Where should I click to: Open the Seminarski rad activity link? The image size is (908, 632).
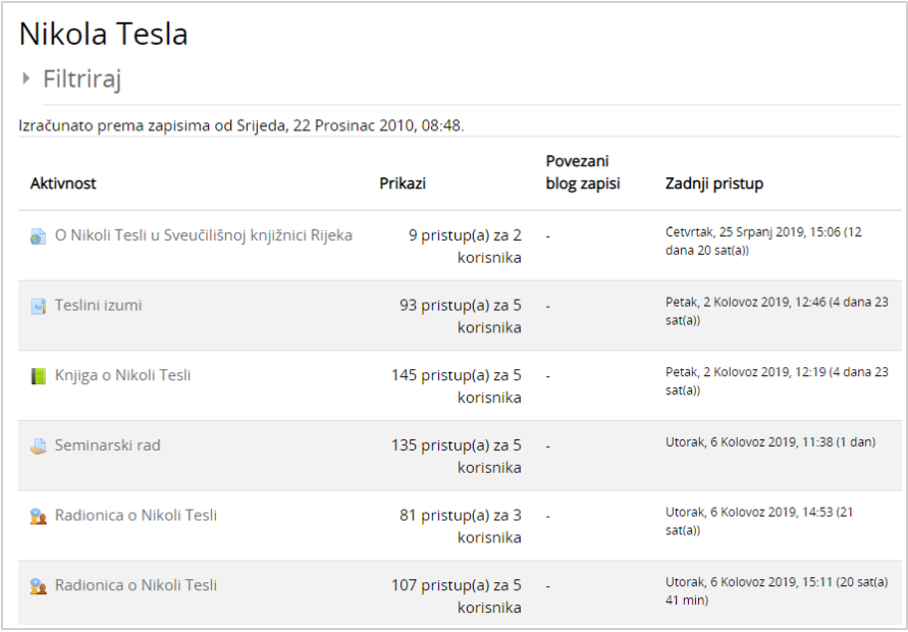tap(108, 445)
